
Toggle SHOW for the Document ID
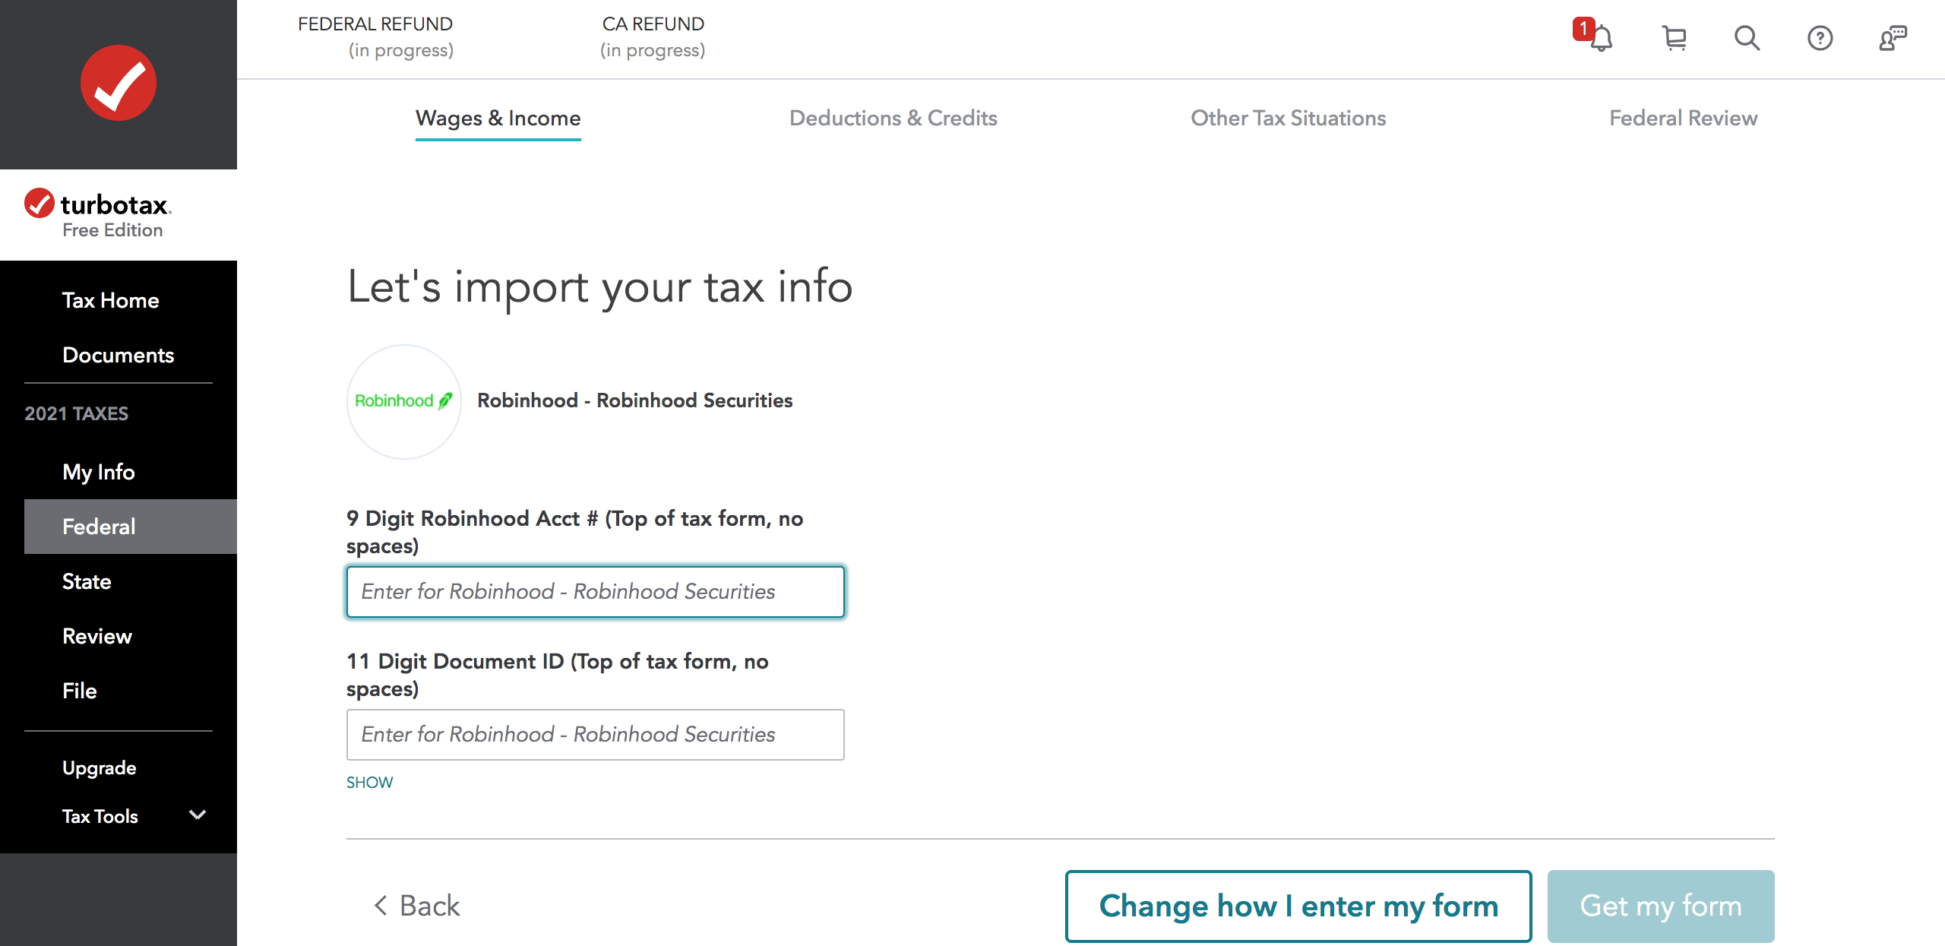(x=369, y=783)
